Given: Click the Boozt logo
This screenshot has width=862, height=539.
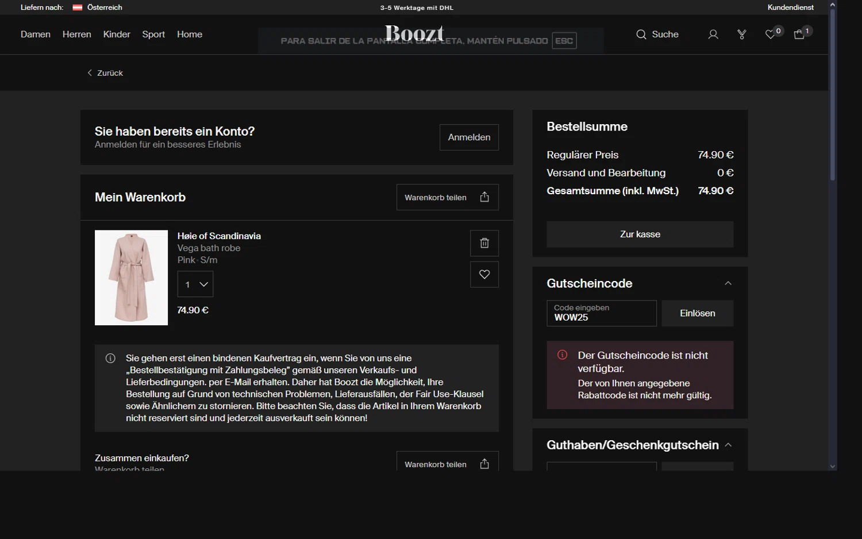Looking at the screenshot, I should [414, 33].
